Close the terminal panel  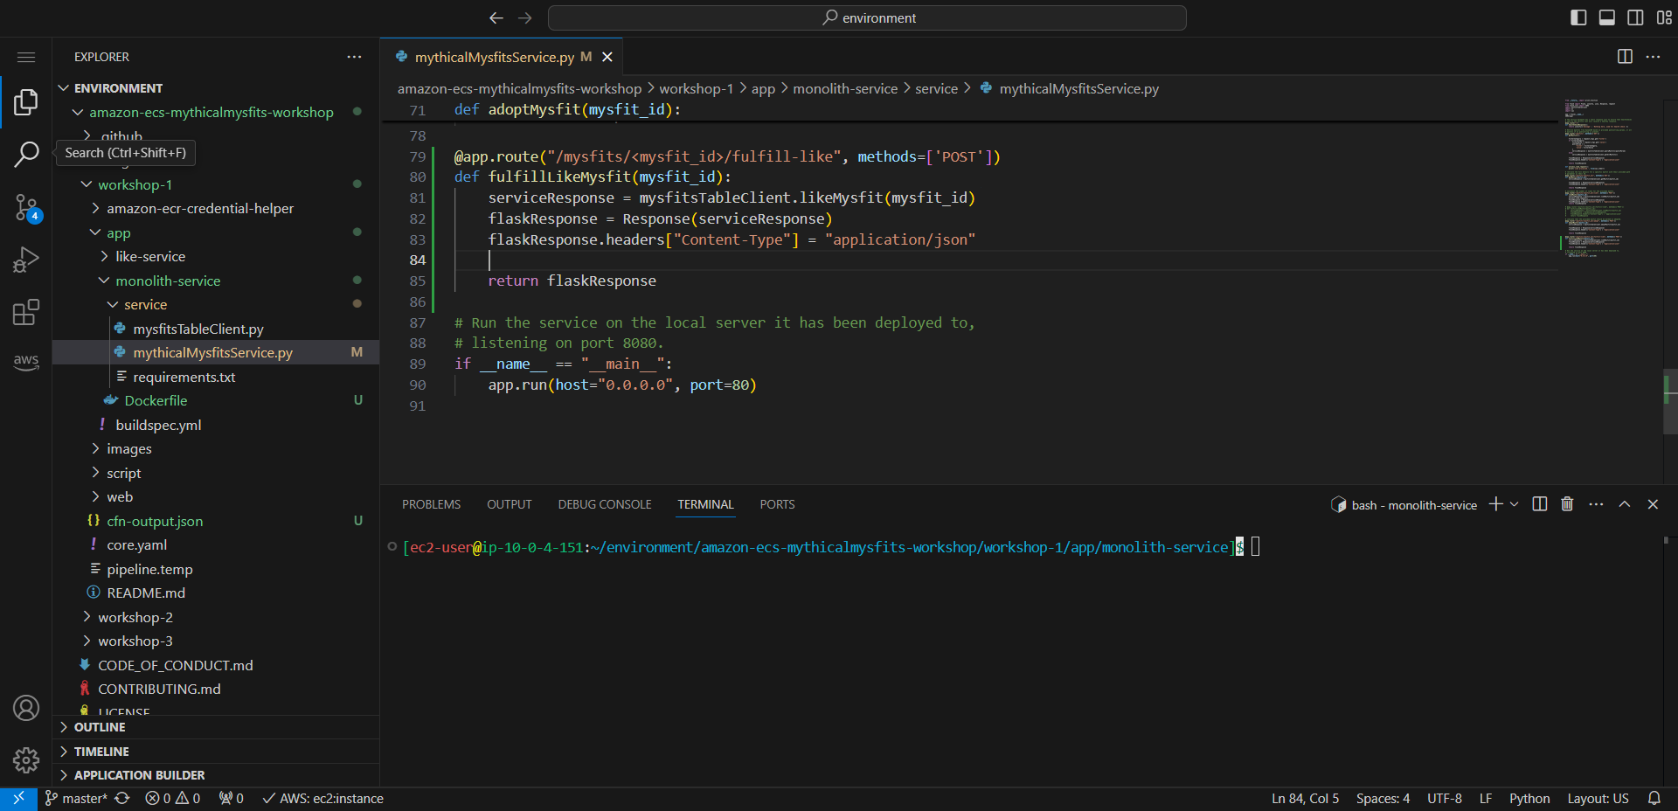(x=1653, y=504)
